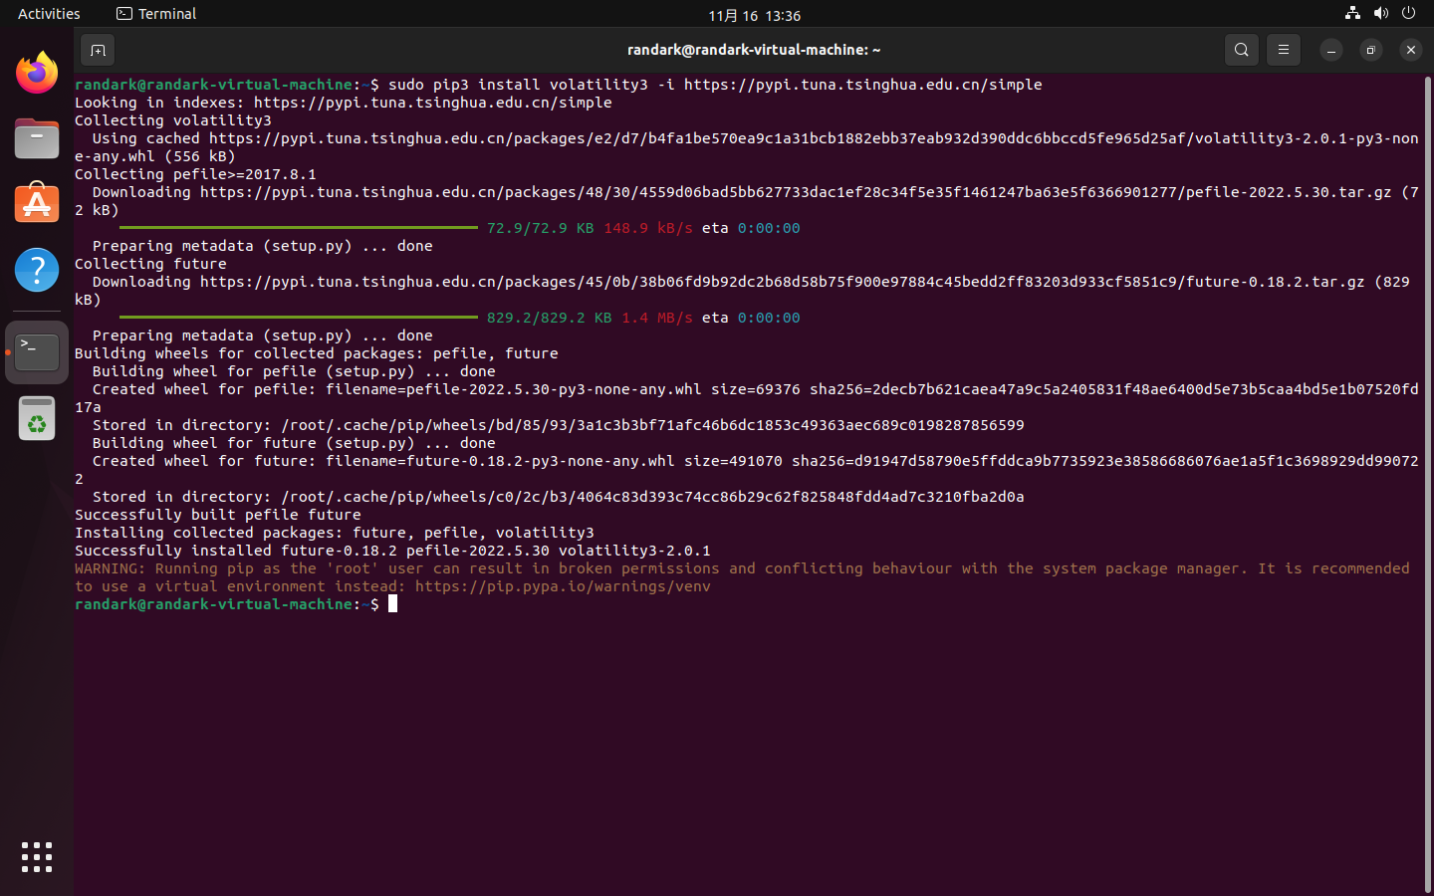This screenshot has width=1434, height=896.
Task: Click 'Successfully built pefile future' line
Action: pos(218,515)
